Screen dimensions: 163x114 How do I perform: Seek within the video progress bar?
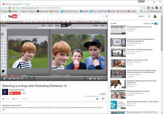point(54,76)
